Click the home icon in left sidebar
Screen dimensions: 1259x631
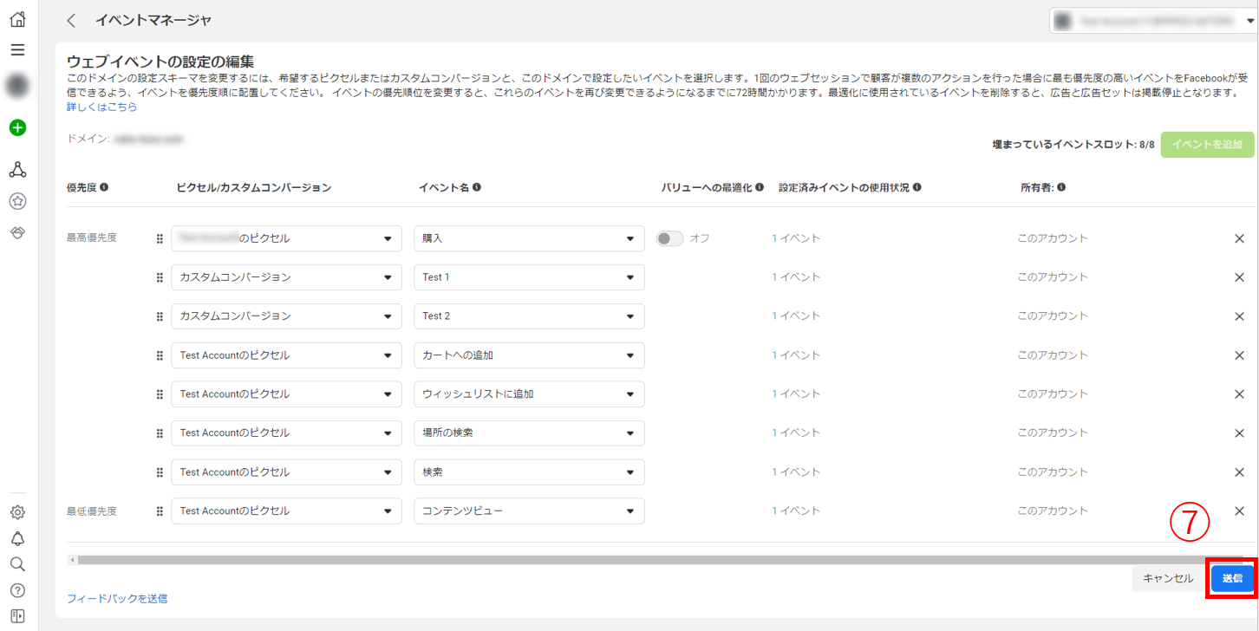pos(17,18)
